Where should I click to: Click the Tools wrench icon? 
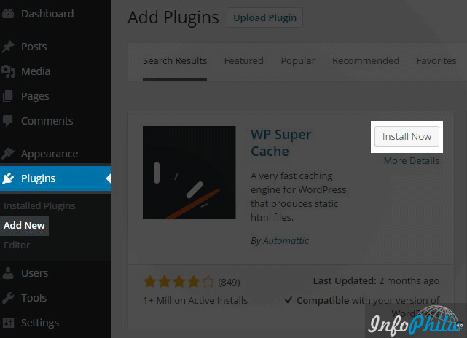(8, 298)
